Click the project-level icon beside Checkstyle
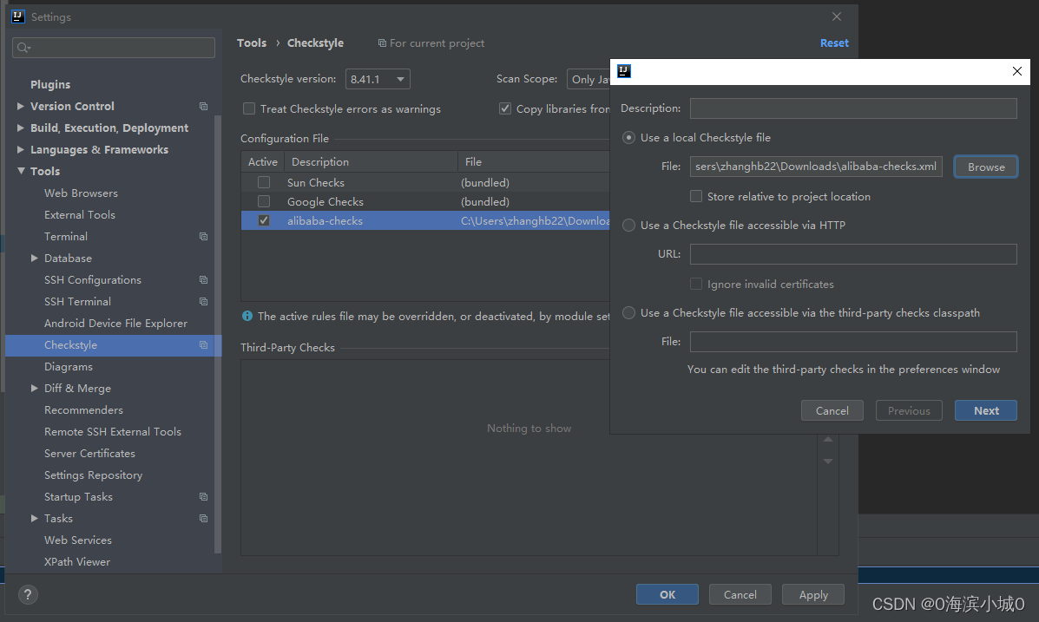 click(203, 345)
